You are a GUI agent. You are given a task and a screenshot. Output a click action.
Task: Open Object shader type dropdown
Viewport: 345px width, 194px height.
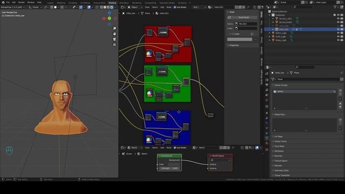click(134, 7)
